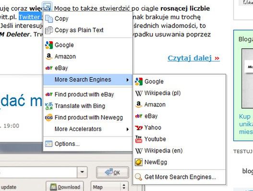
Task: Select Yahoo search engine
Action: 179,128
